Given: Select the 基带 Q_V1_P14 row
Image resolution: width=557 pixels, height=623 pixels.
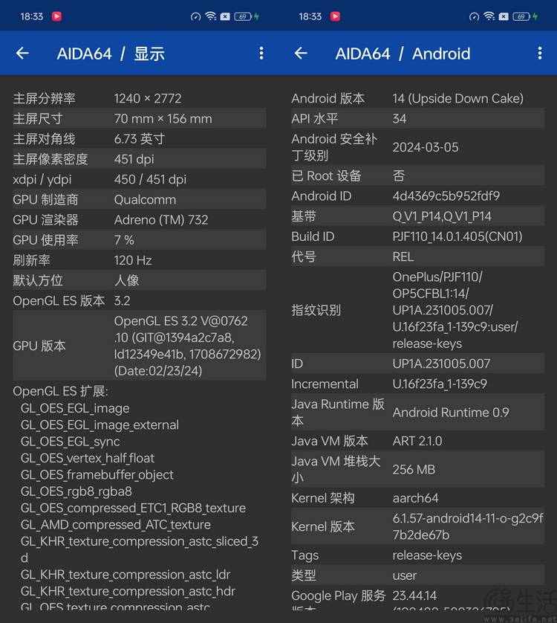Looking at the screenshot, I should [x=417, y=216].
